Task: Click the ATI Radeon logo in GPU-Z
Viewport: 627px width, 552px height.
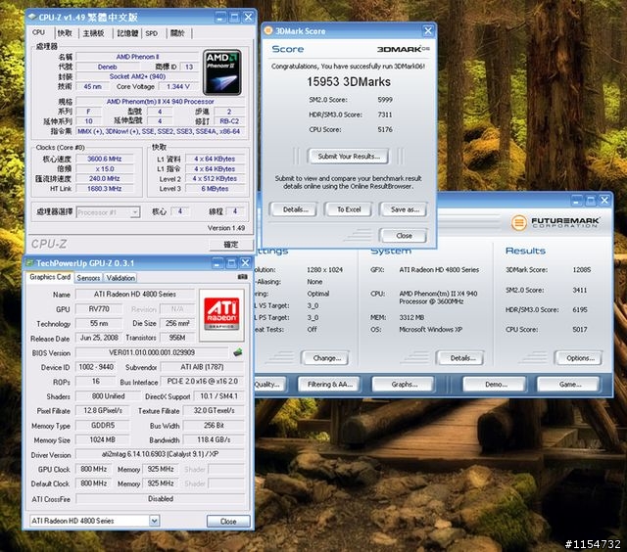Action: 221,315
